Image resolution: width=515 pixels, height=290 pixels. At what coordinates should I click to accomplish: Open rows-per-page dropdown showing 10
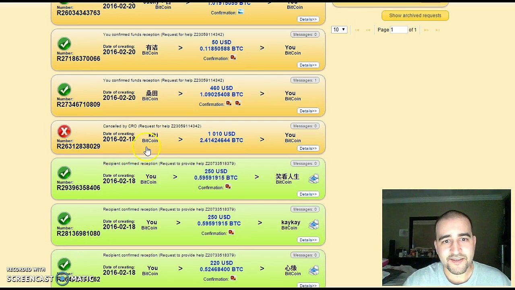[339, 29]
